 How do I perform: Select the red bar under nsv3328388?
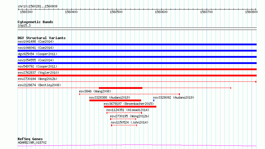coord(115,100)
